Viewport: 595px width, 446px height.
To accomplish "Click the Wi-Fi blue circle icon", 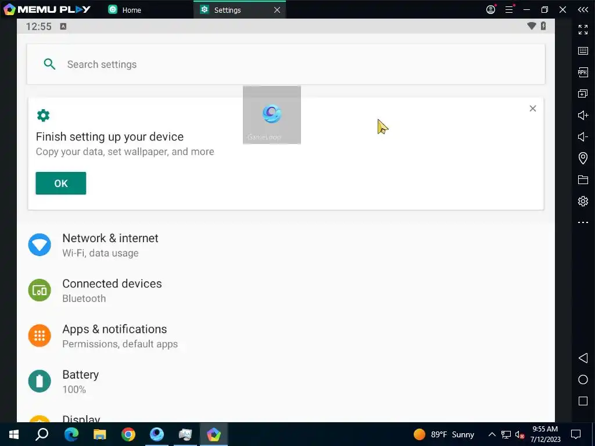I will point(40,244).
